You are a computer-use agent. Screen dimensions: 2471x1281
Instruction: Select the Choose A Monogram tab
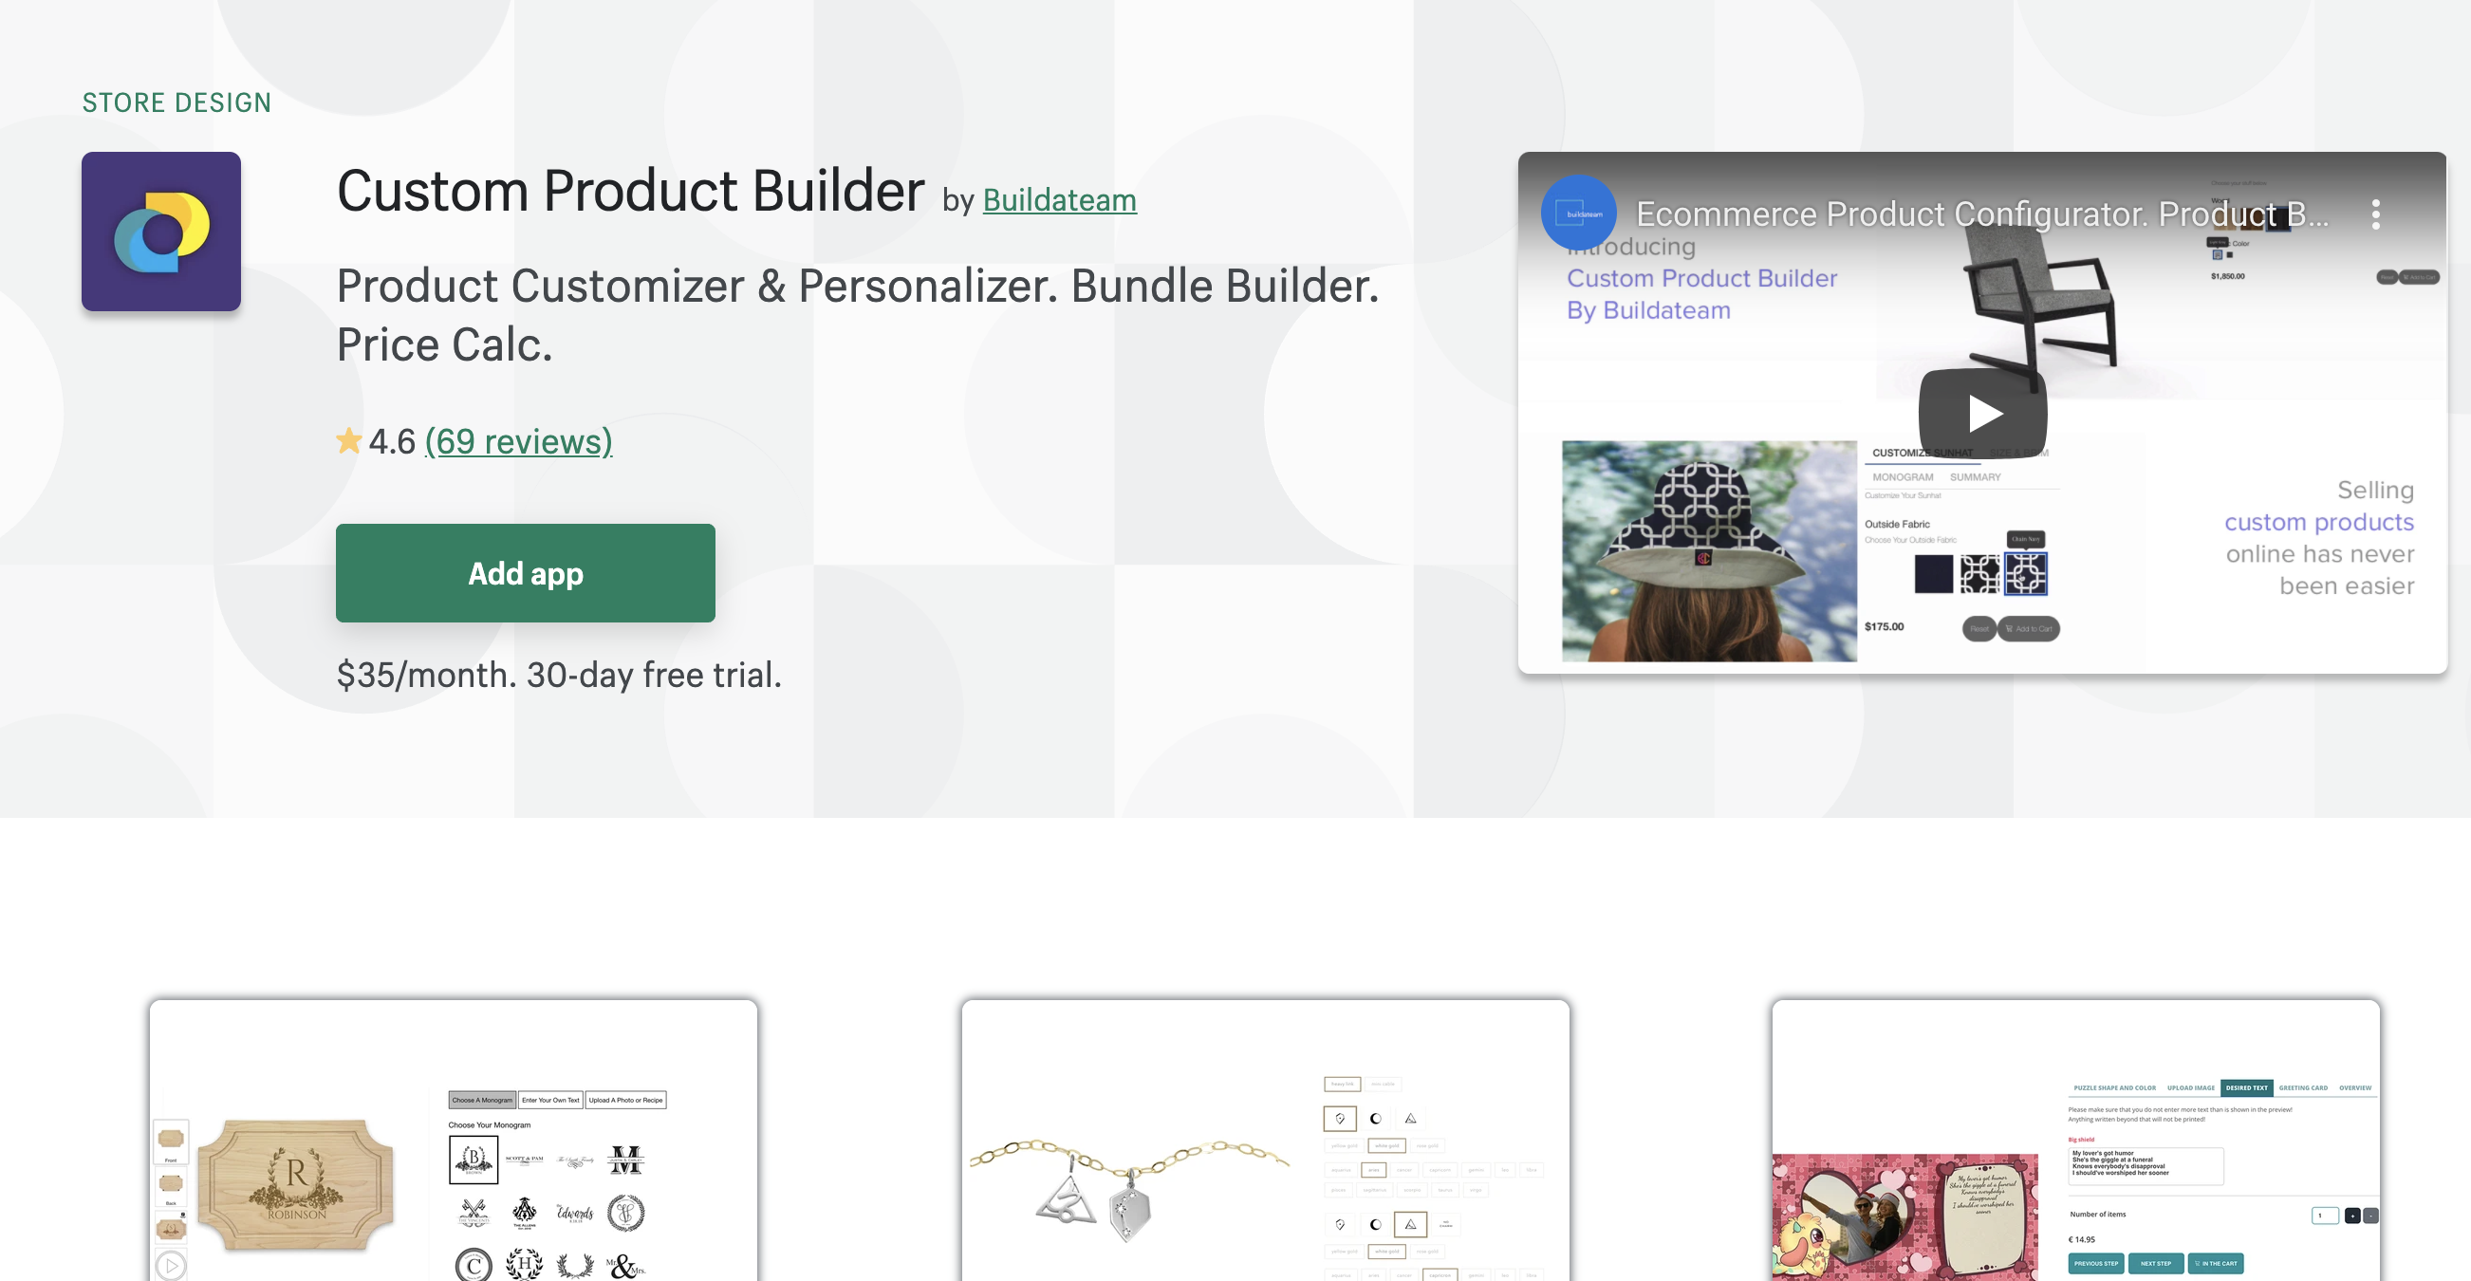point(482,1100)
